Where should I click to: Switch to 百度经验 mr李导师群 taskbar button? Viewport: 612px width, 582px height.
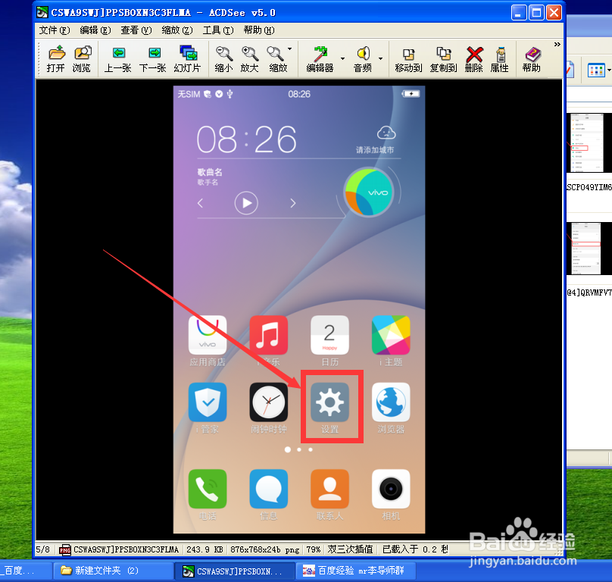[x=355, y=571]
